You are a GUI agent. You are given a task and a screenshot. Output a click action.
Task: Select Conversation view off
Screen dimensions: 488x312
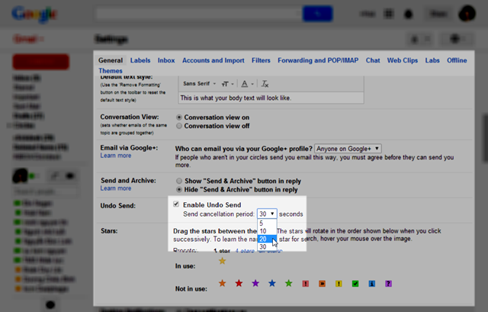point(179,126)
